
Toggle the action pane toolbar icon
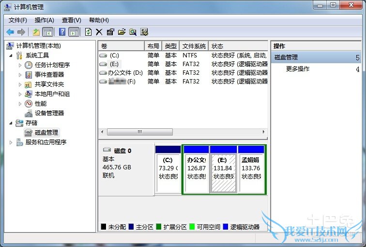(74, 32)
